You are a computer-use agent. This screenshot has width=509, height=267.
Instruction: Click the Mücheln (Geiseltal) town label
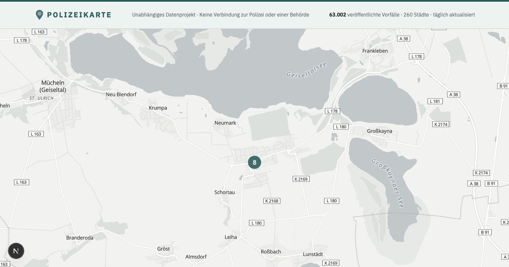point(53,86)
